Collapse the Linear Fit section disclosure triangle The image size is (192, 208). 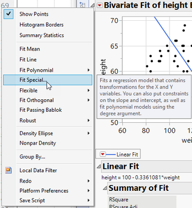pos(99,166)
